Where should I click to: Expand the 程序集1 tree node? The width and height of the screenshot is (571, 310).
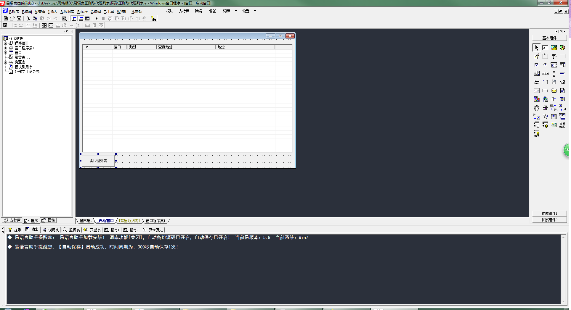pos(5,43)
